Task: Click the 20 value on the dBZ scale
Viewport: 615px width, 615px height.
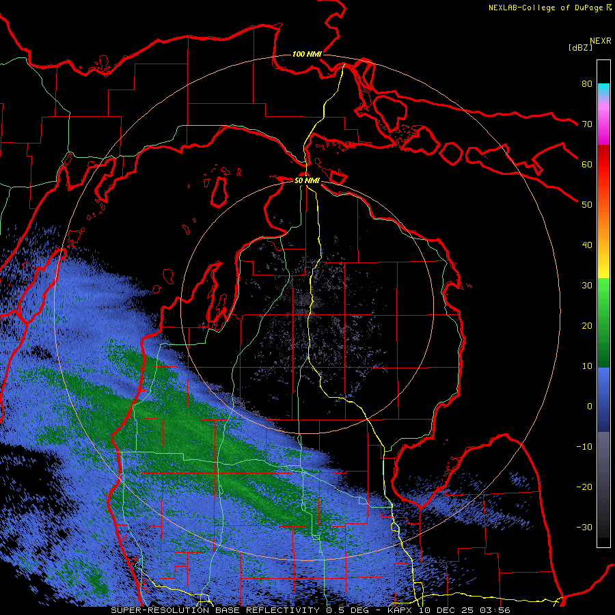Action: [x=587, y=325]
